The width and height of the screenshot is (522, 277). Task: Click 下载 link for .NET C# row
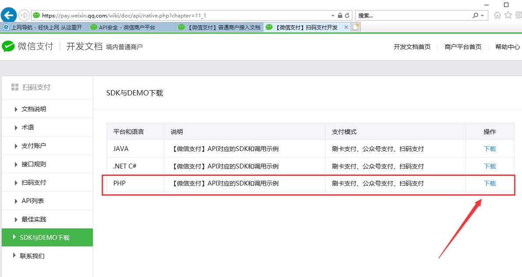tap(490, 166)
